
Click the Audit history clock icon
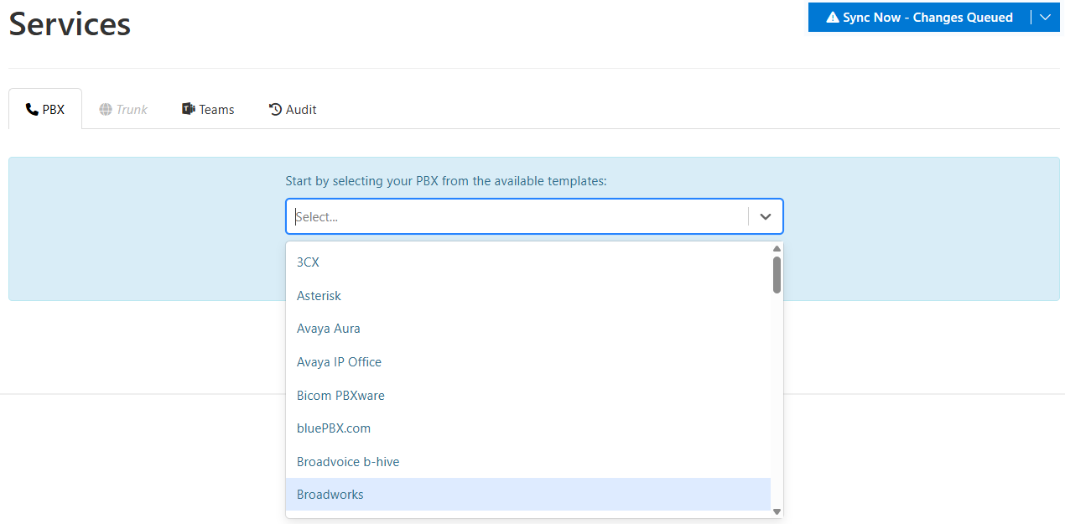(275, 109)
